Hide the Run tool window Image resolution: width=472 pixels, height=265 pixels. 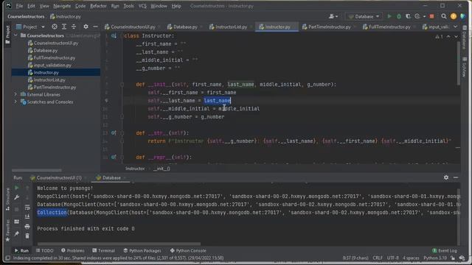(456, 177)
